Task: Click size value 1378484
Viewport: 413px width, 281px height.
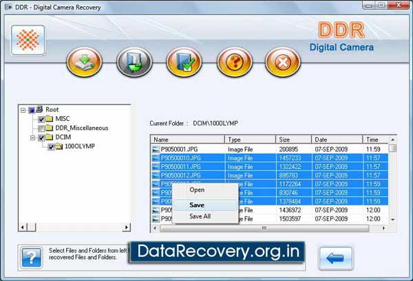Action: 290,201
